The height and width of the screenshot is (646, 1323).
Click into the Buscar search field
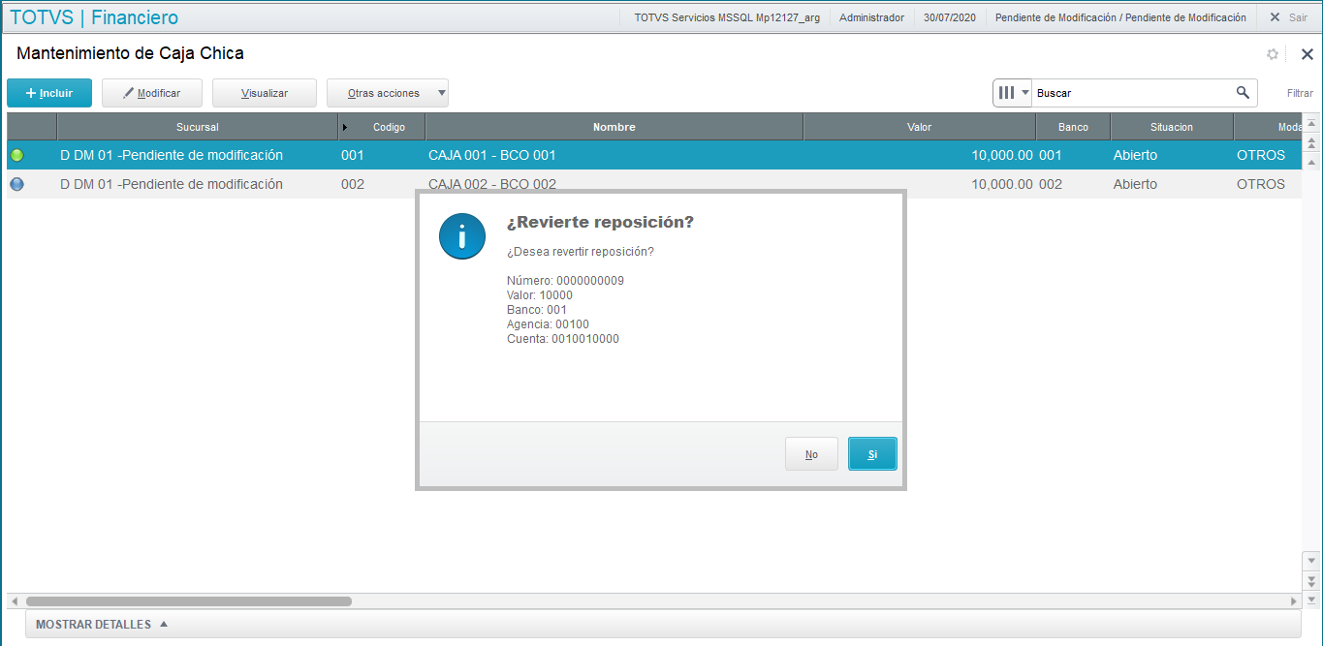(x=1132, y=93)
